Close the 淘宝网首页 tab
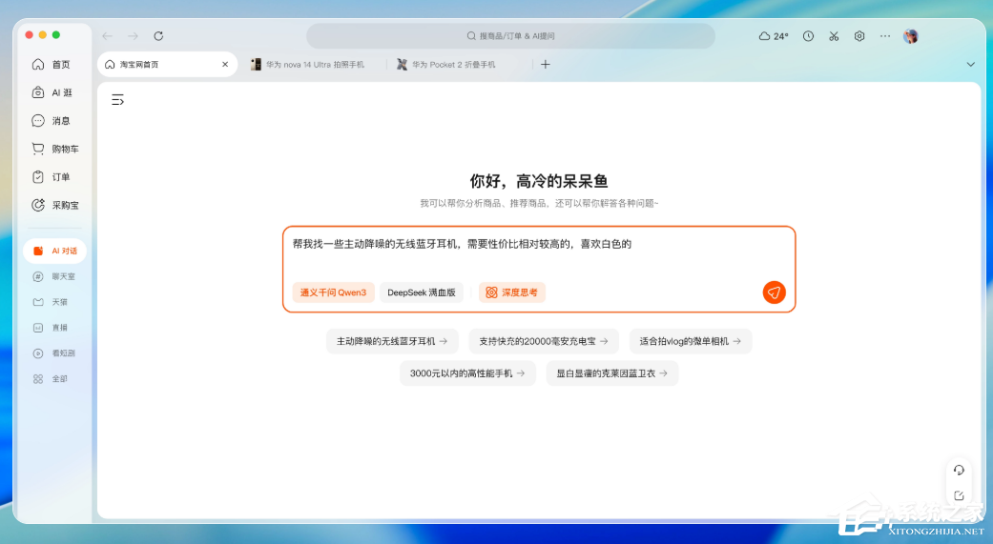The height and width of the screenshot is (544, 993). pos(225,65)
